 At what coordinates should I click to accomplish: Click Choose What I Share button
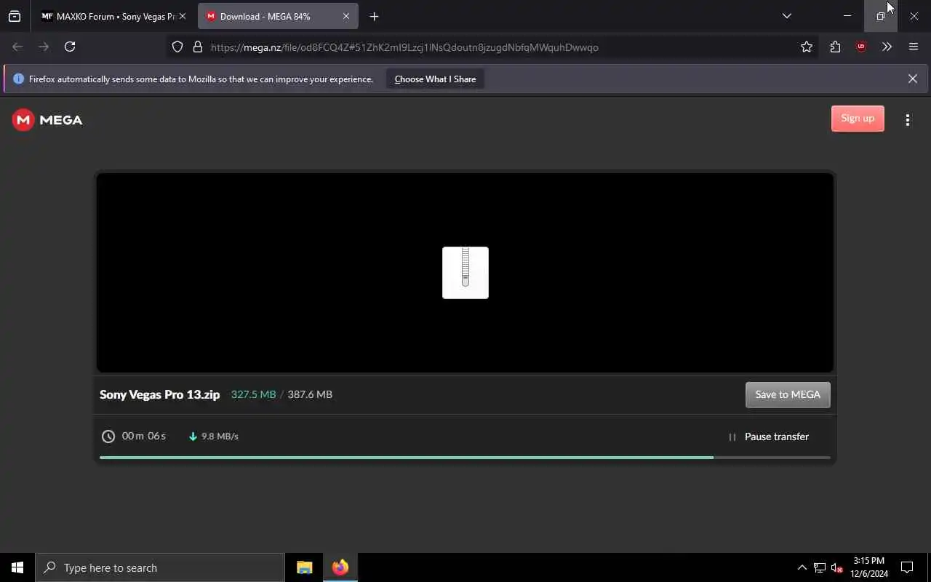click(435, 79)
